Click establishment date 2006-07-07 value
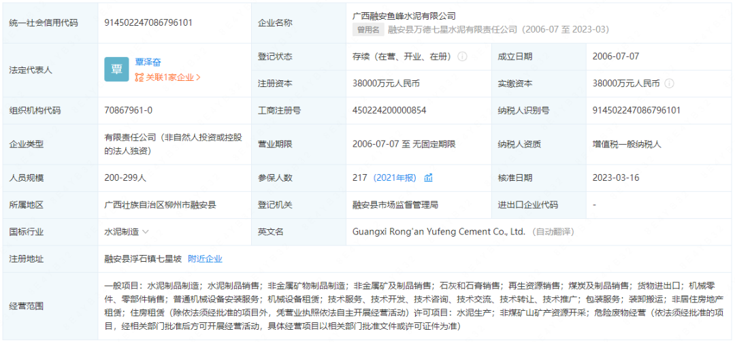The height and width of the screenshot is (342, 735). click(615, 56)
